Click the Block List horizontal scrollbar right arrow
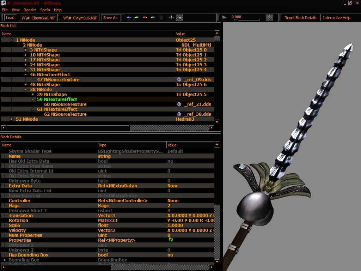The width and height of the screenshot is (361, 271). click(x=212, y=127)
